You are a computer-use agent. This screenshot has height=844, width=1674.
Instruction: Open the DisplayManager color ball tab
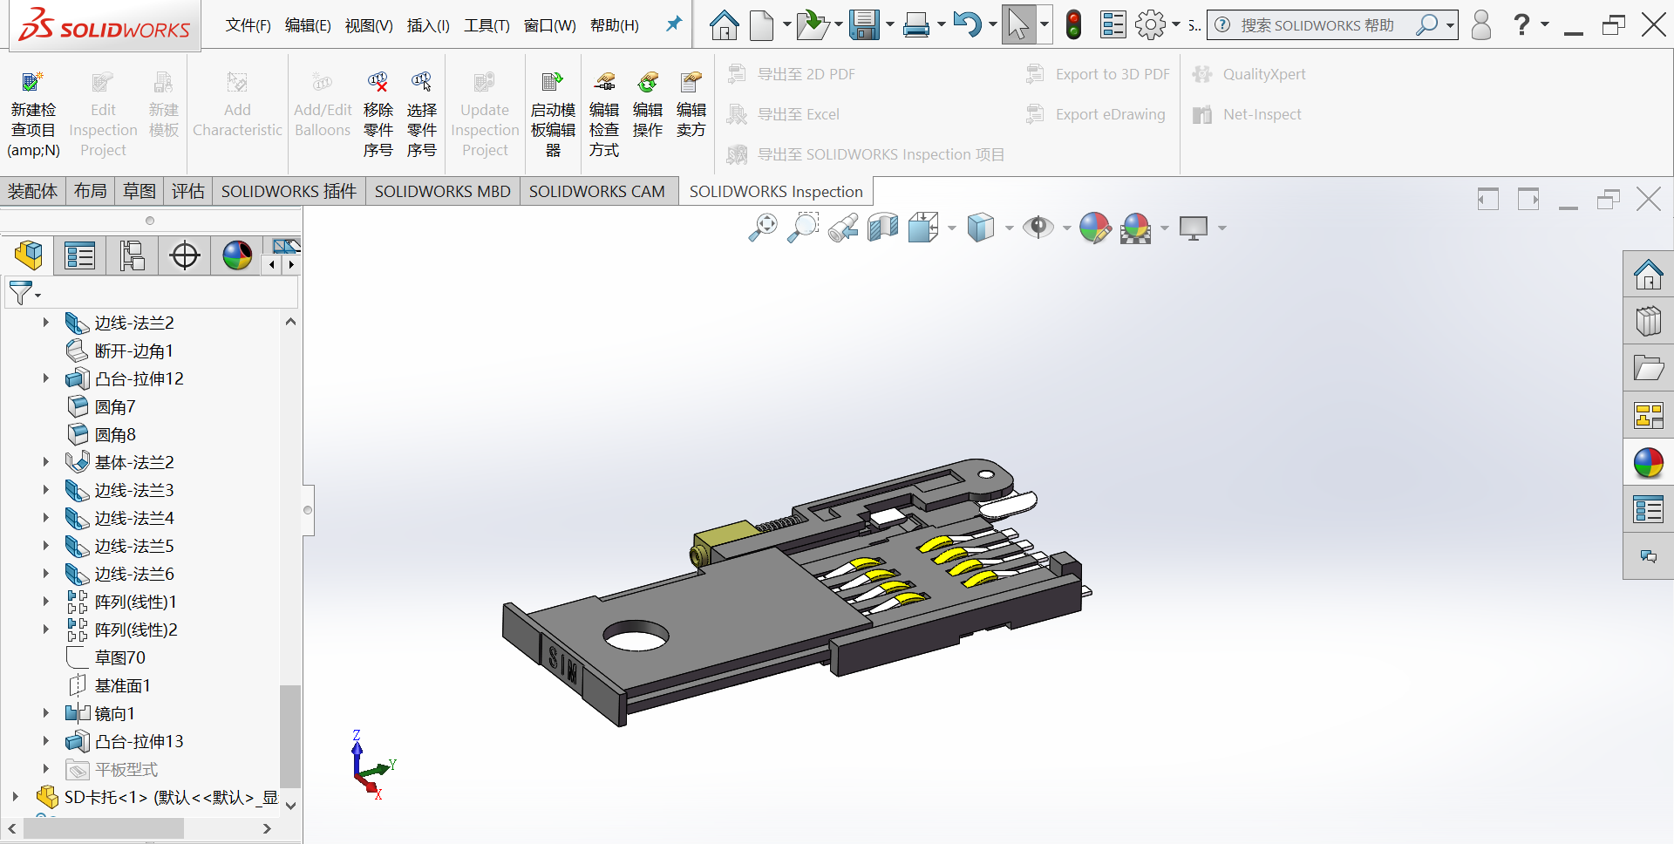[x=237, y=255]
